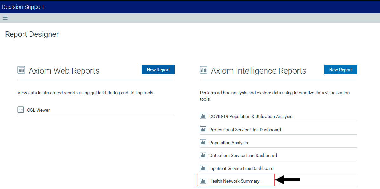Click the chart icon beside Health Network Summary

pos(203,180)
